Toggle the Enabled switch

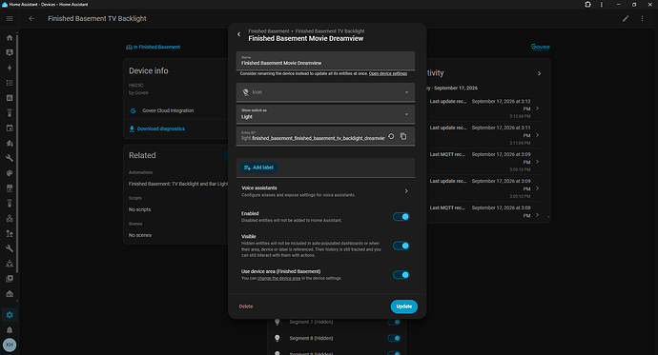pyautogui.click(x=401, y=217)
